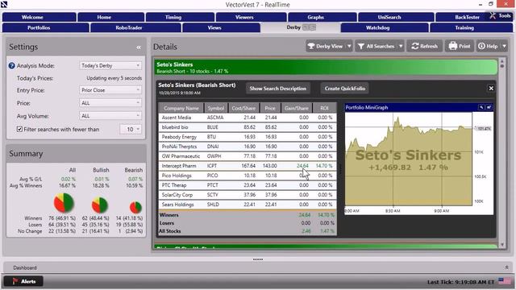516x290 pixels.
Task: Open the Home tab
Action: (x=111, y=17)
